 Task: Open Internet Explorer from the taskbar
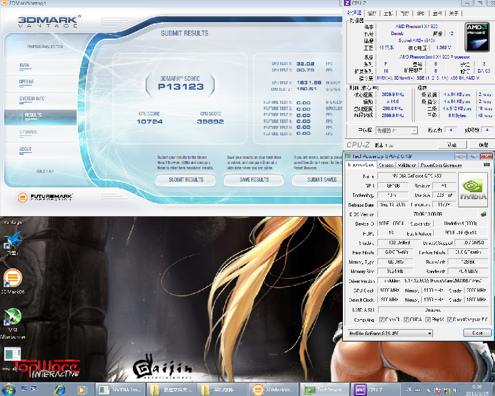coord(59,389)
